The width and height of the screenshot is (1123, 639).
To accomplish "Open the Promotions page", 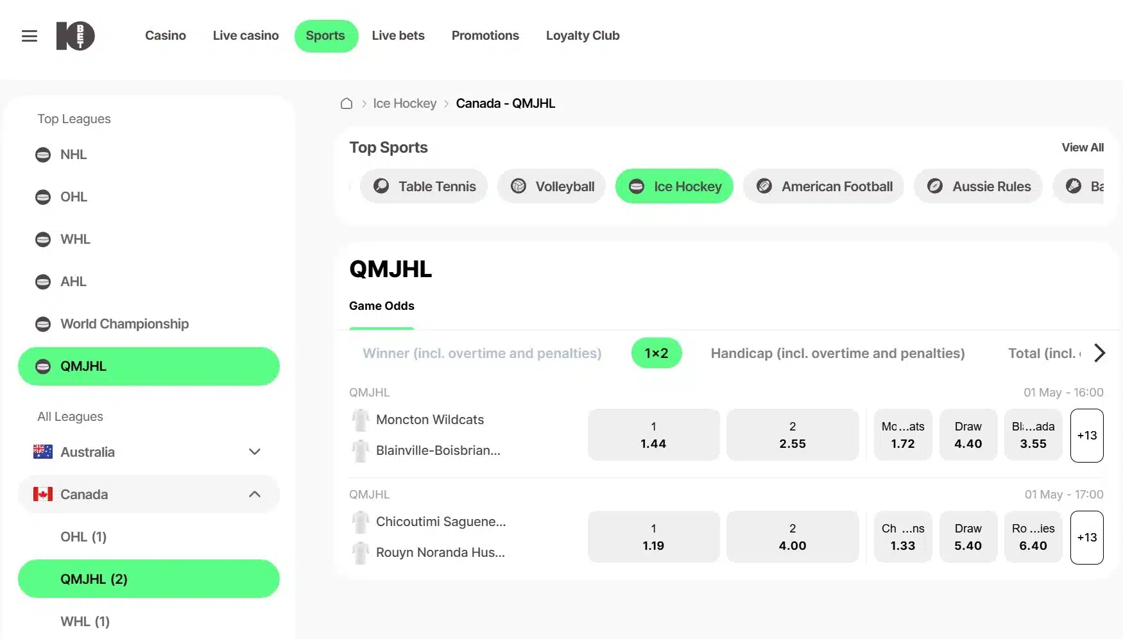I will [x=485, y=36].
